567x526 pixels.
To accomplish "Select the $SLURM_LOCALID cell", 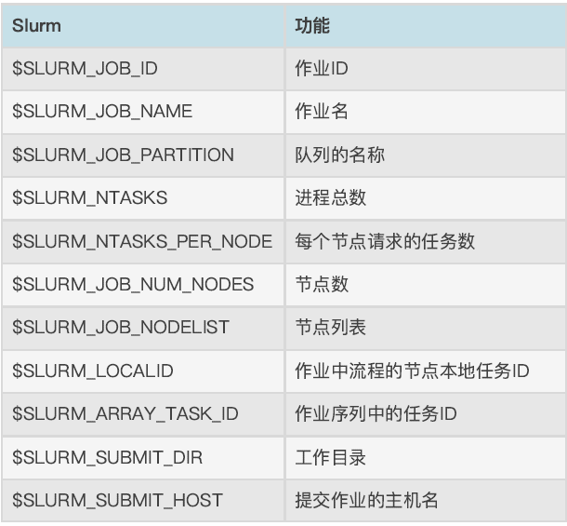I will point(143,371).
